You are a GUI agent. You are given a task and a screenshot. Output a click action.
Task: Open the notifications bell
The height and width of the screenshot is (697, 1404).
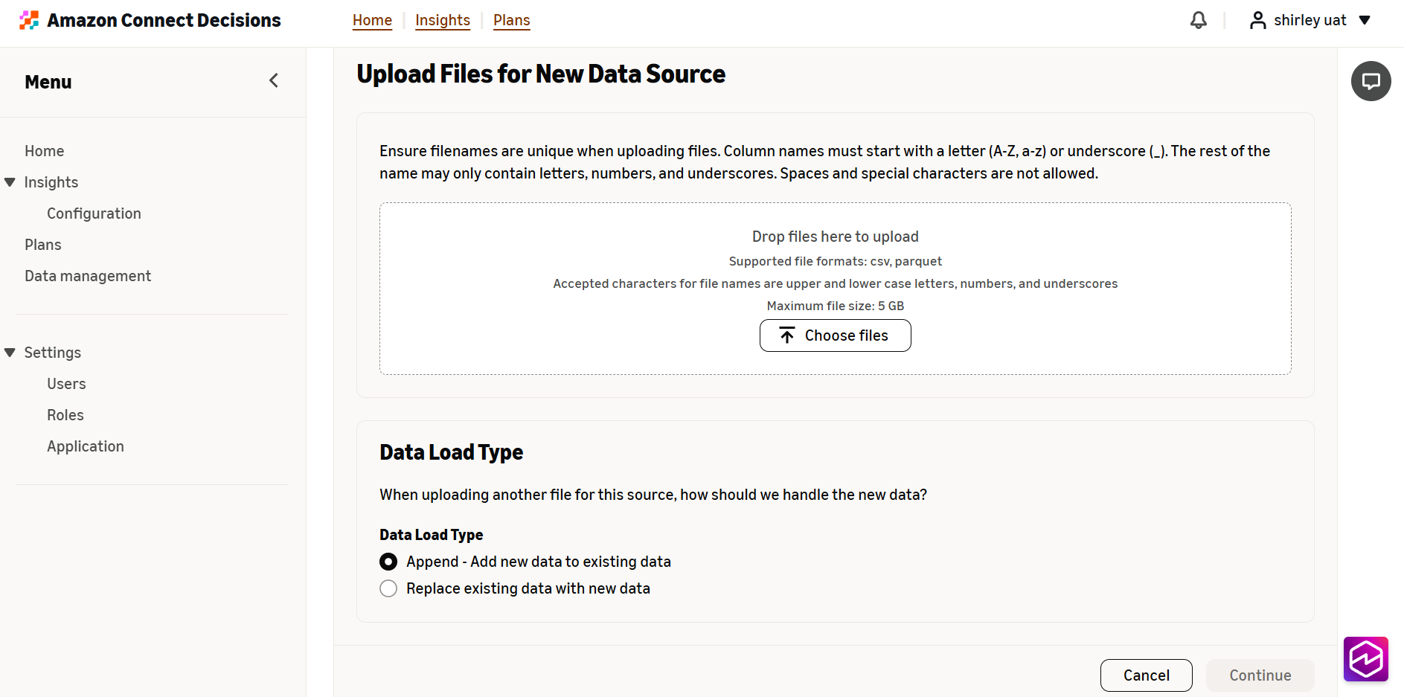(1199, 20)
